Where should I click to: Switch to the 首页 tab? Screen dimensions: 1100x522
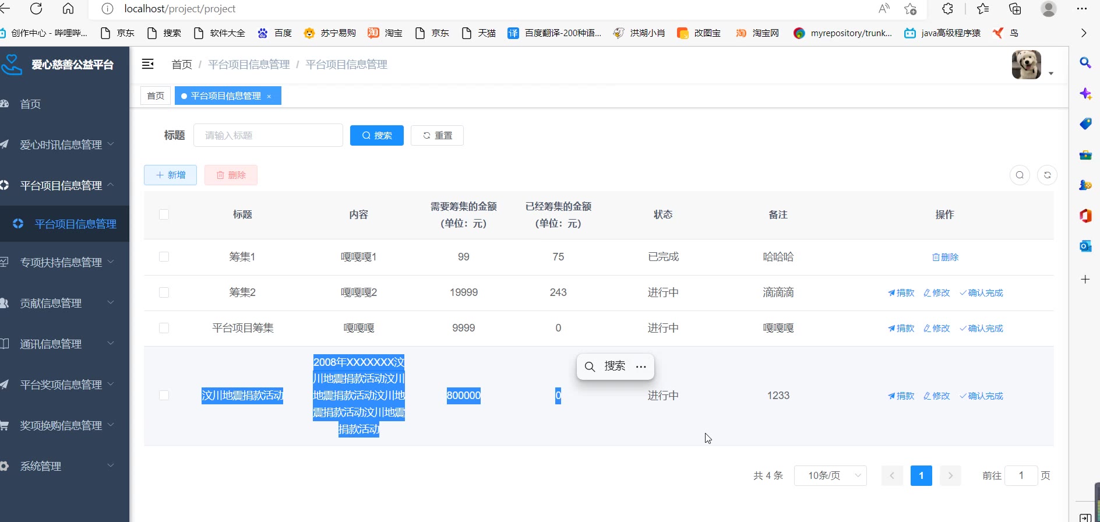point(156,96)
